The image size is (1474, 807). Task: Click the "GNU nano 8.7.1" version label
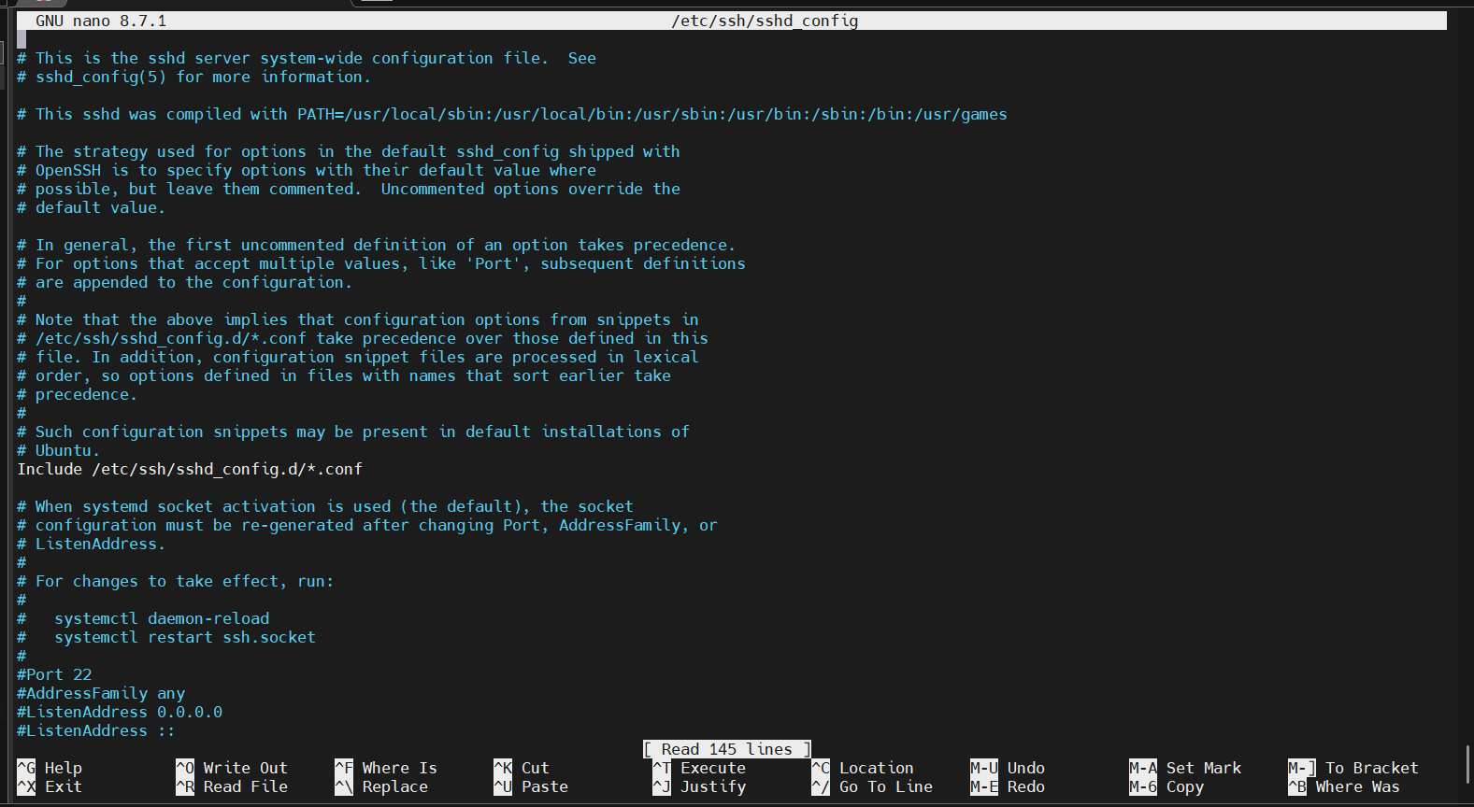pos(101,21)
